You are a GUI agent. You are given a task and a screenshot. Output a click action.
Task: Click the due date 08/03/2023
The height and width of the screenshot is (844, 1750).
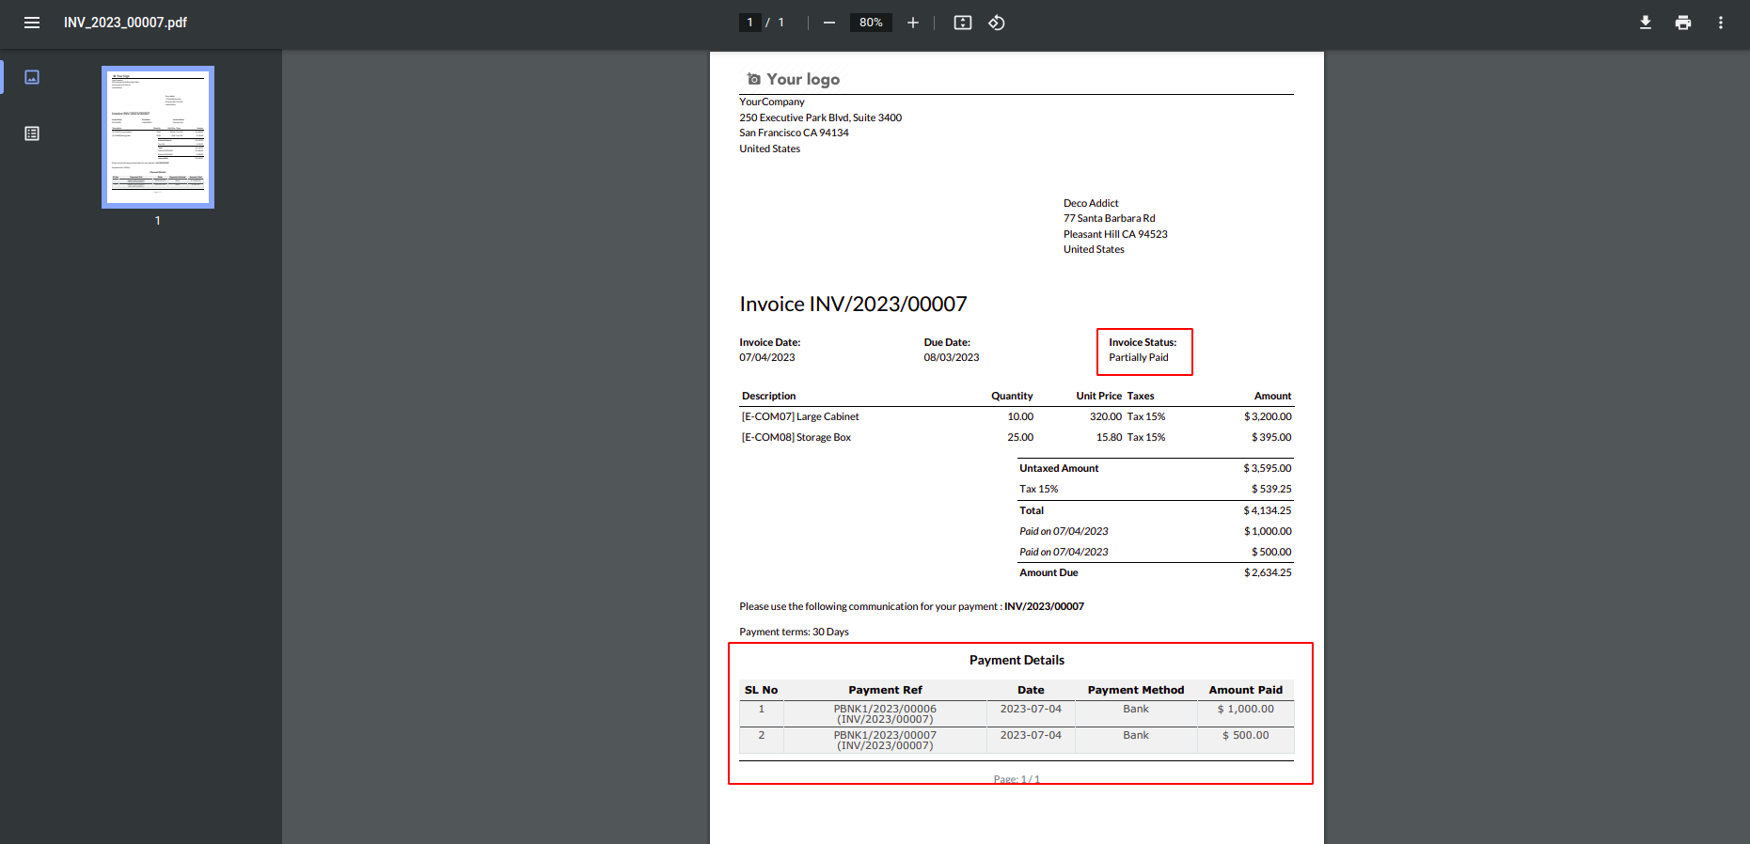(x=952, y=358)
